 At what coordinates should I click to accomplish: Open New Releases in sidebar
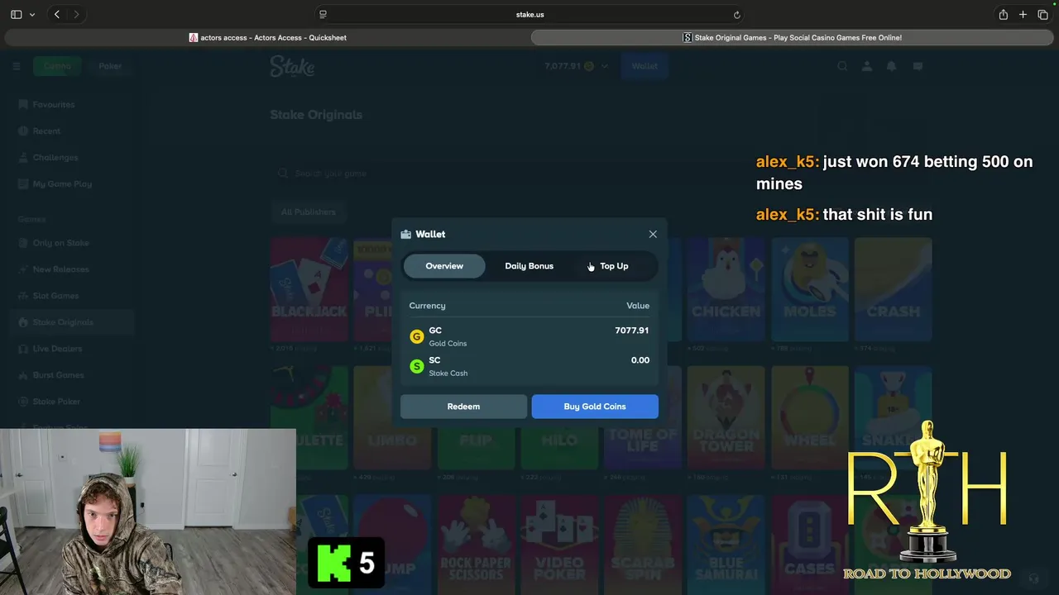pos(60,269)
